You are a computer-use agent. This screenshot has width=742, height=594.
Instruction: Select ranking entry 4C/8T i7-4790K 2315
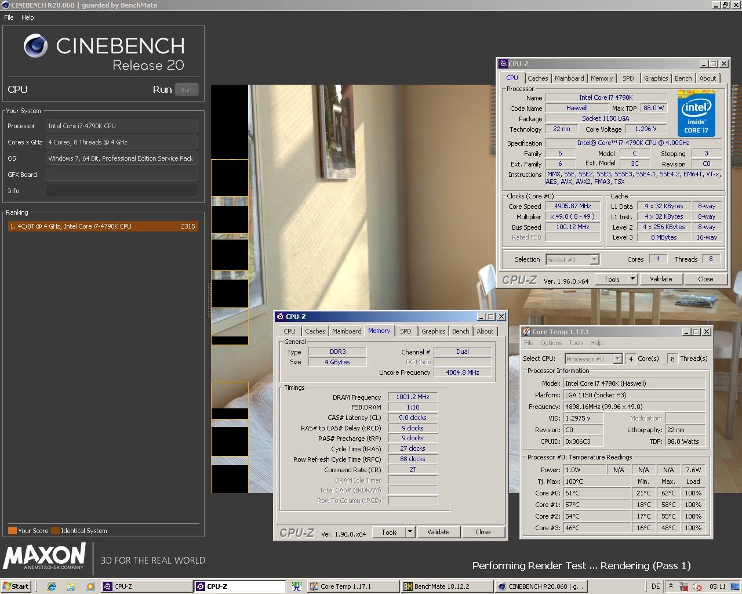[x=103, y=226]
